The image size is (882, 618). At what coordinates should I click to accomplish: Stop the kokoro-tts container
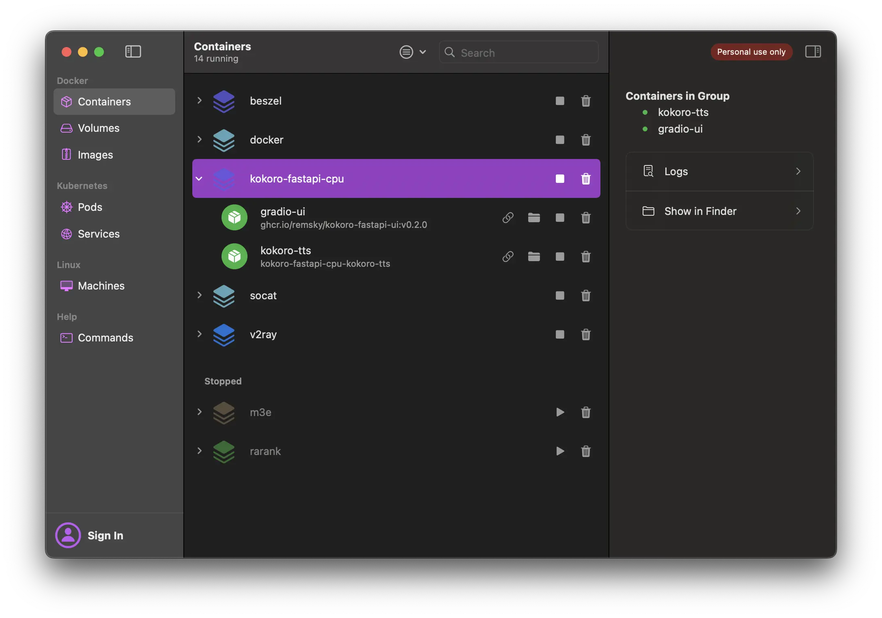[559, 257]
